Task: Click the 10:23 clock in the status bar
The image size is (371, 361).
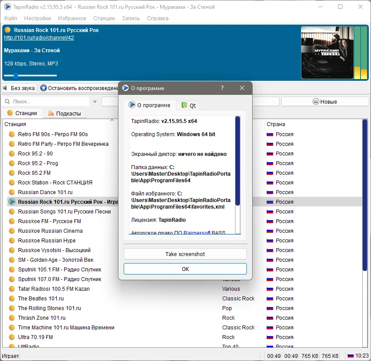Action: coord(362,356)
